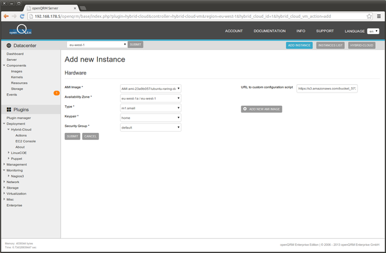Collapse the Monitoring tree node
This screenshot has width=386, height=253.
click(5, 170)
